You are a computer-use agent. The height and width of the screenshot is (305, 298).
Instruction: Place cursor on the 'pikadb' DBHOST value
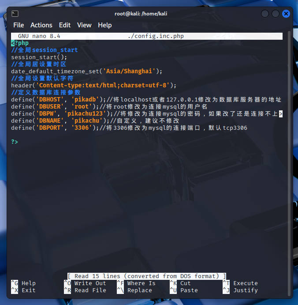click(x=86, y=100)
